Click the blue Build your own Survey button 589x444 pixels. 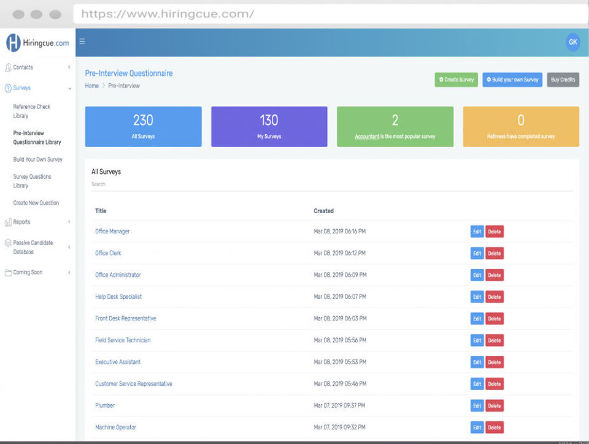[512, 80]
